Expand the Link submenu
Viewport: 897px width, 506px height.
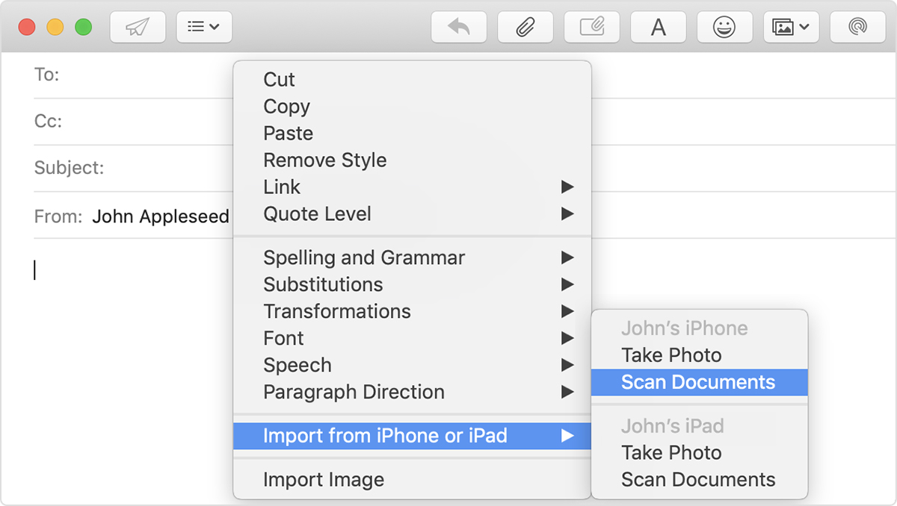click(412, 187)
